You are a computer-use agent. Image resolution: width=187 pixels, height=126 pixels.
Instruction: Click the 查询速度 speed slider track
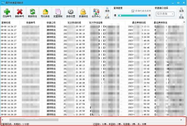click(133, 16)
